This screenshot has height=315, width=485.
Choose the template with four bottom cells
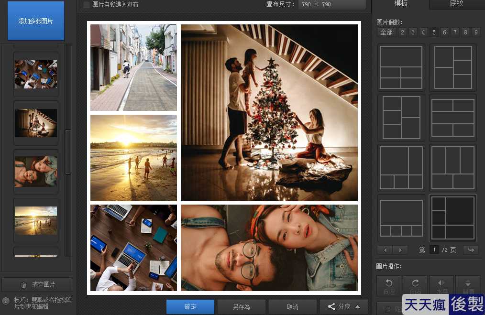point(401,218)
